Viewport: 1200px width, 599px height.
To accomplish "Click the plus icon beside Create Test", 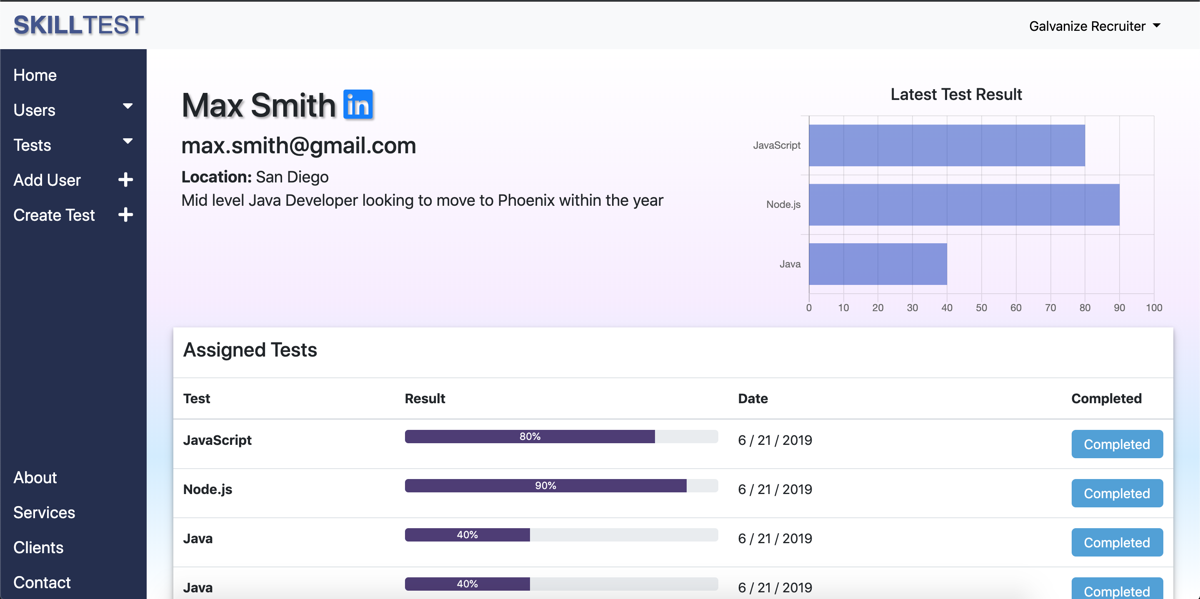I will click(x=126, y=215).
